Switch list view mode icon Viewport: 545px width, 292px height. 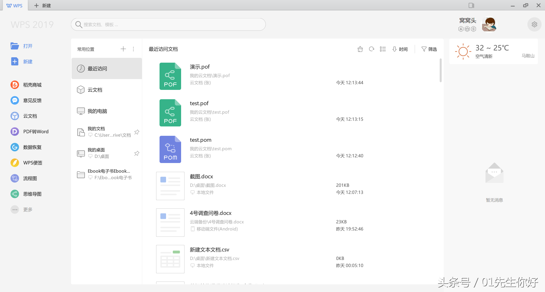383,49
